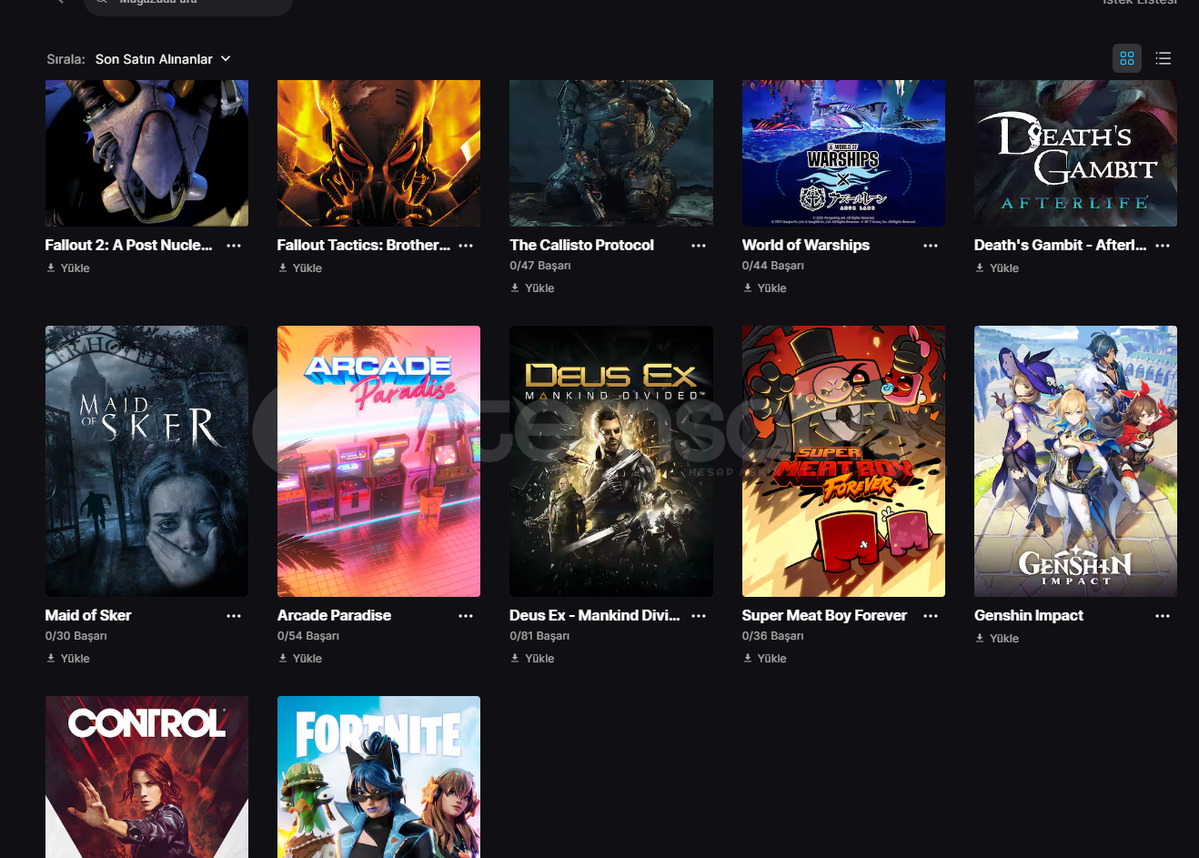Image resolution: width=1199 pixels, height=858 pixels.
Task: Click Super Meat Boy Forever title text
Action: 824,615
